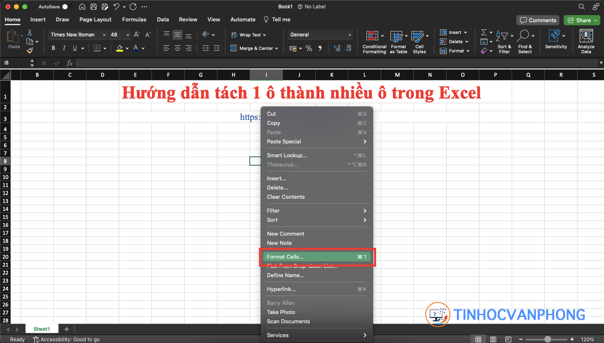Toggle the AutoSave switch
Screen dimensions: 604x343
coord(68,7)
